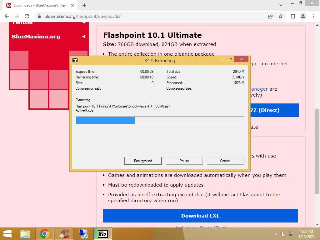Click the Flashpoint 10.1 Ultimate heading
Image resolution: width=320 pixels, height=240 pixels.
(152, 35)
